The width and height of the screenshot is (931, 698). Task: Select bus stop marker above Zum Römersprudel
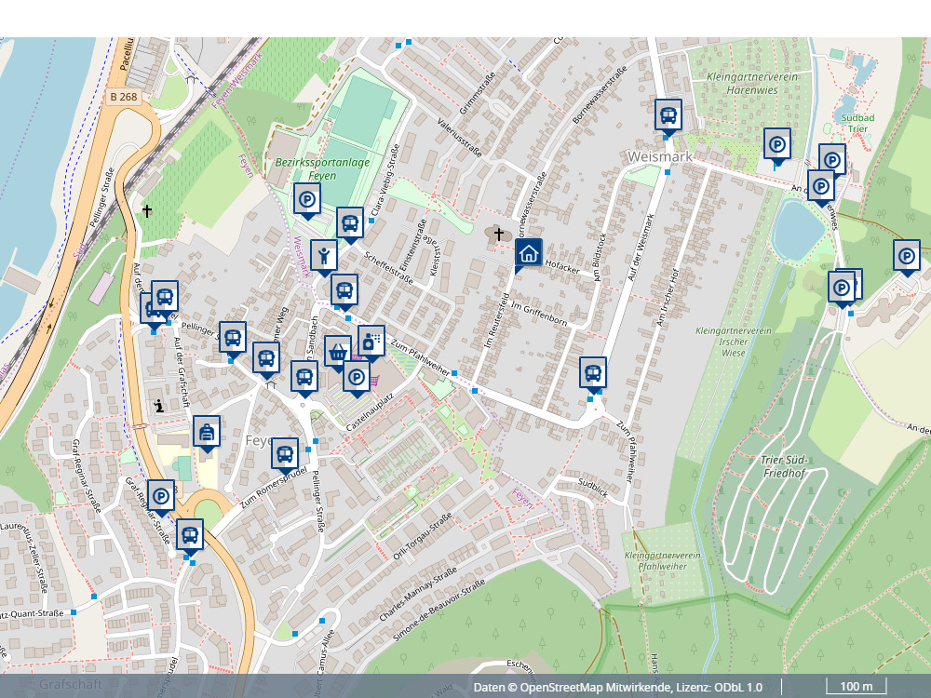285,453
